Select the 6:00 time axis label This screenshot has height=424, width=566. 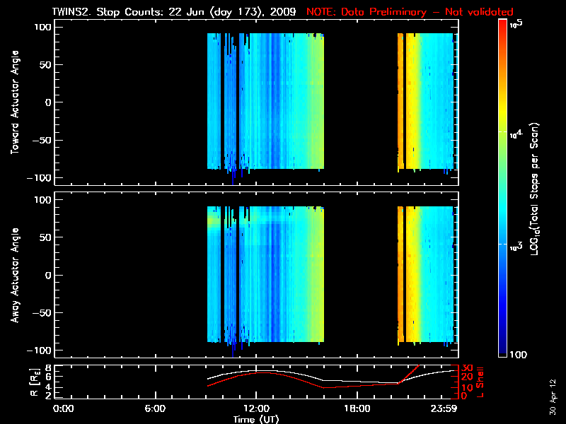point(154,409)
